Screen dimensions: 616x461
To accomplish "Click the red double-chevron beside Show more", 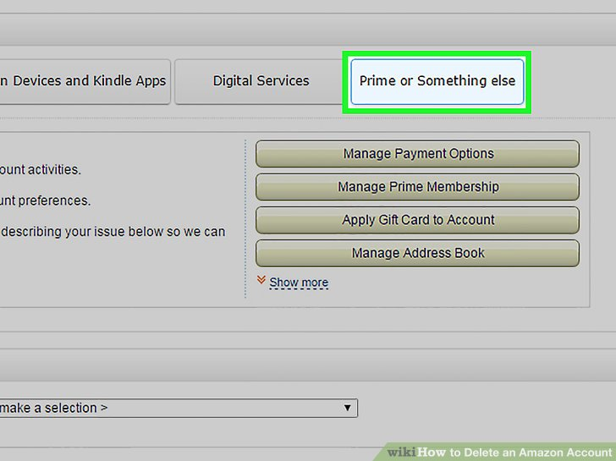I will tap(261, 280).
